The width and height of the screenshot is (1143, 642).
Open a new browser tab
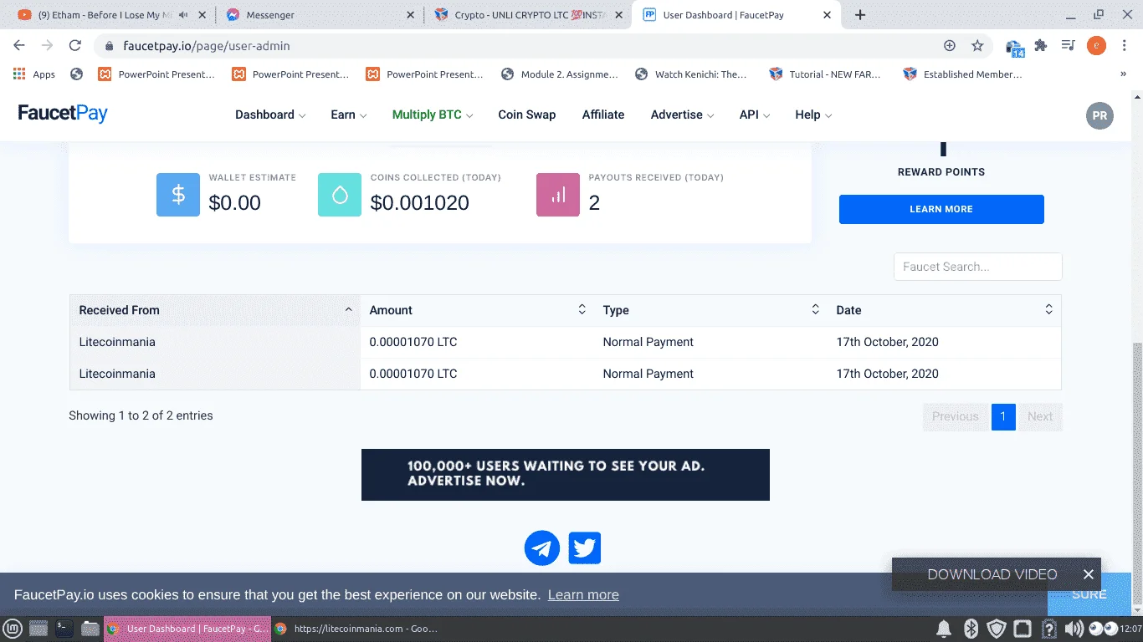coord(860,15)
